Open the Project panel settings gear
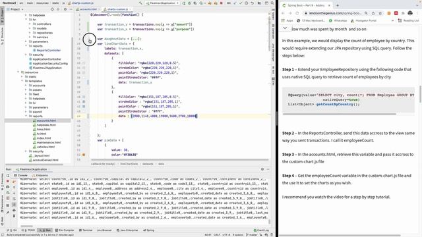This screenshot has height=237, width=422. [x=65, y=9]
